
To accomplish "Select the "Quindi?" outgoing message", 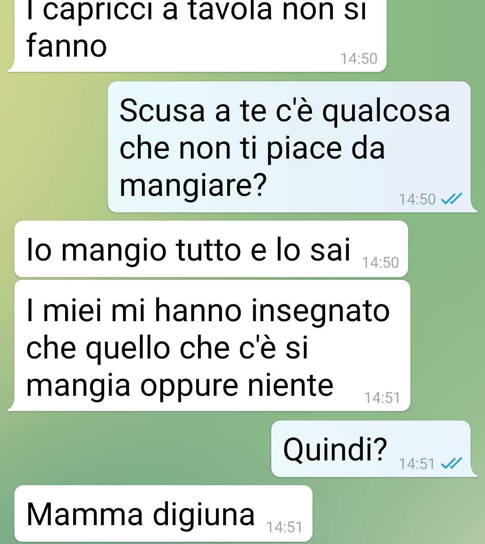I will (x=371, y=449).
